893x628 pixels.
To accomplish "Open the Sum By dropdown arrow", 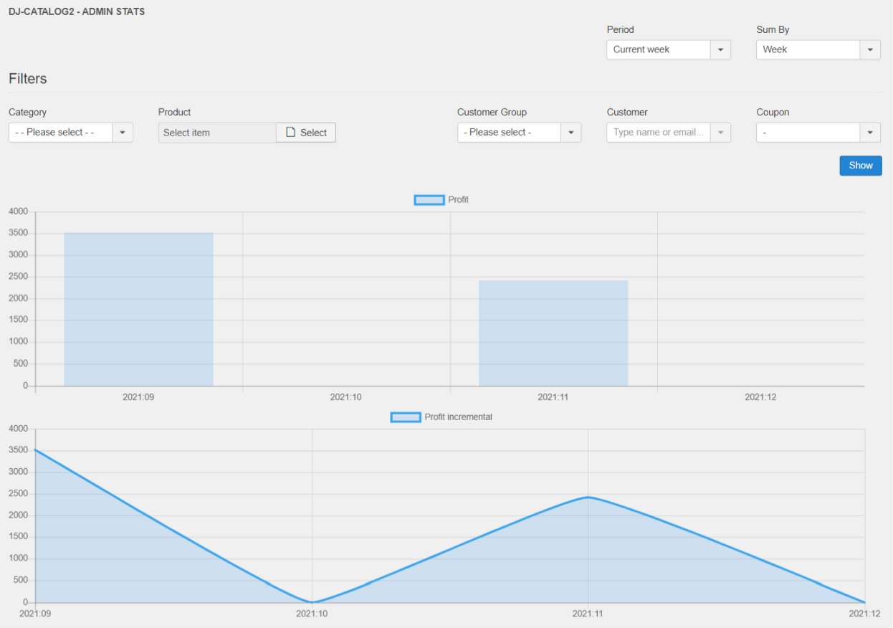I will [x=870, y=49].
